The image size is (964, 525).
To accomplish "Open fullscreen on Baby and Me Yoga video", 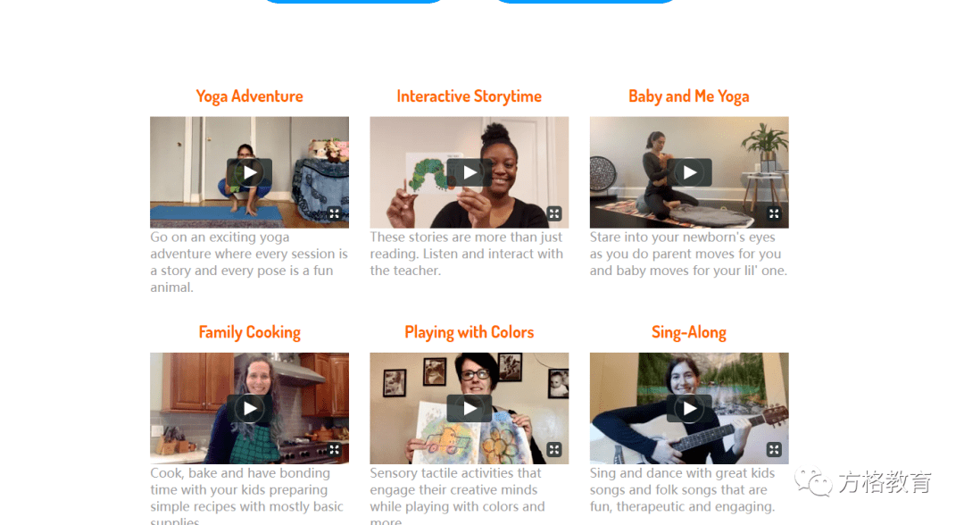I will 774,213.
